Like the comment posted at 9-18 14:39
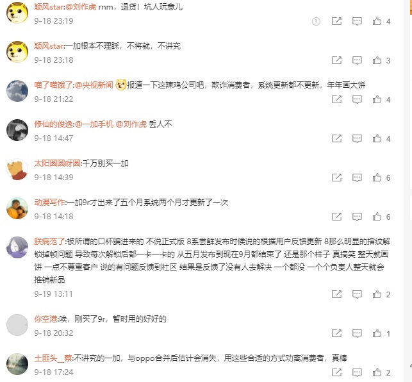This screenshot has width=412, height=382. click(377, 178)
